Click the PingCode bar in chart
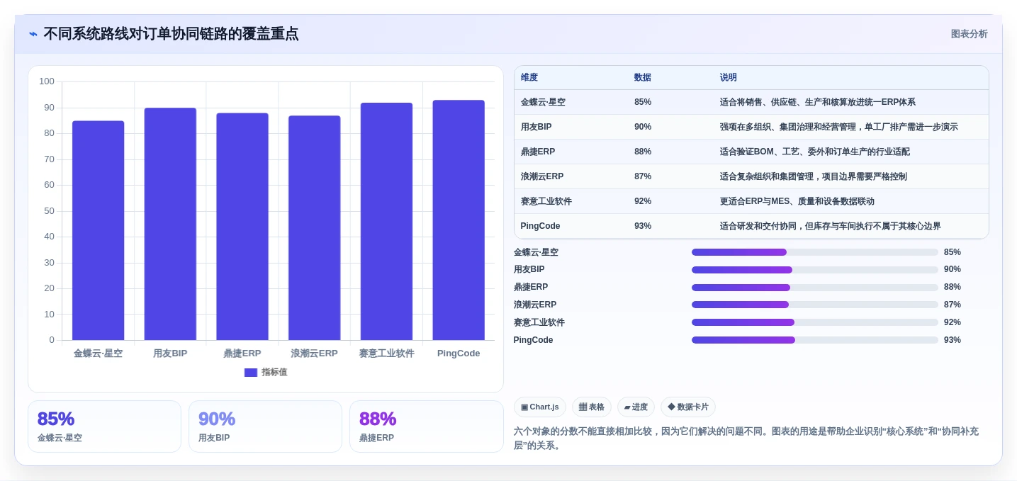Viewport: 1017px width, 481px height. click(x=459, y=220)
